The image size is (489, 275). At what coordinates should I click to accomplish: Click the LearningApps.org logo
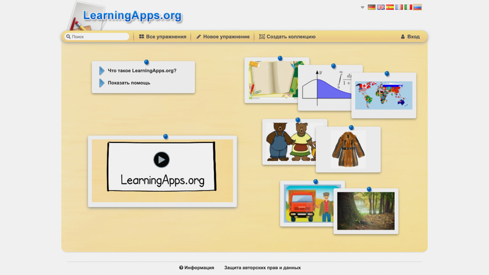[132, 16]
